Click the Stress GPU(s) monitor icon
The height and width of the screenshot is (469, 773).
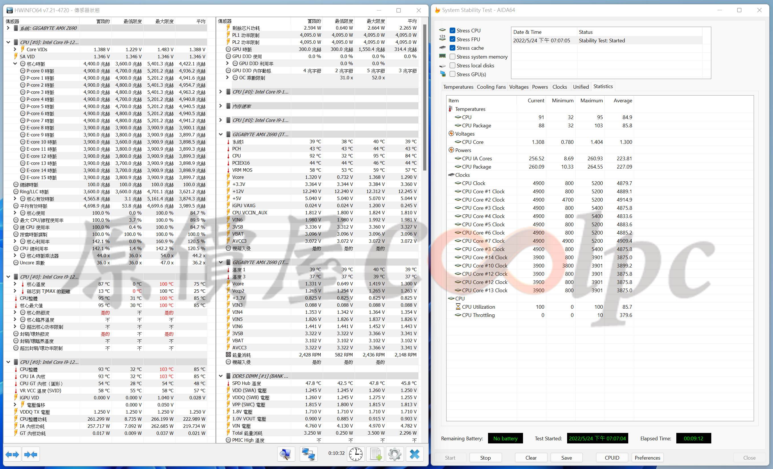coord(443,74)
